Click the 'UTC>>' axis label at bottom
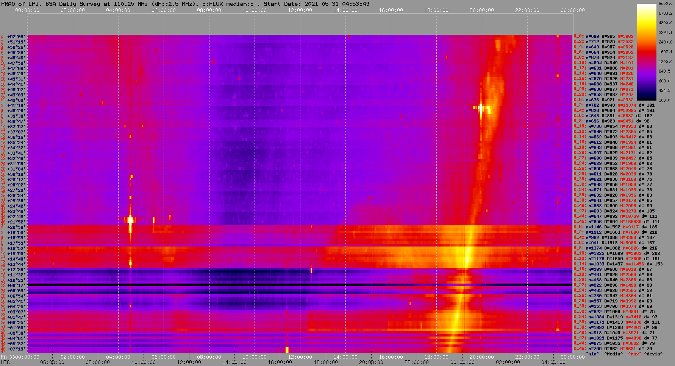Screen dimensions: 675x366 8,363
